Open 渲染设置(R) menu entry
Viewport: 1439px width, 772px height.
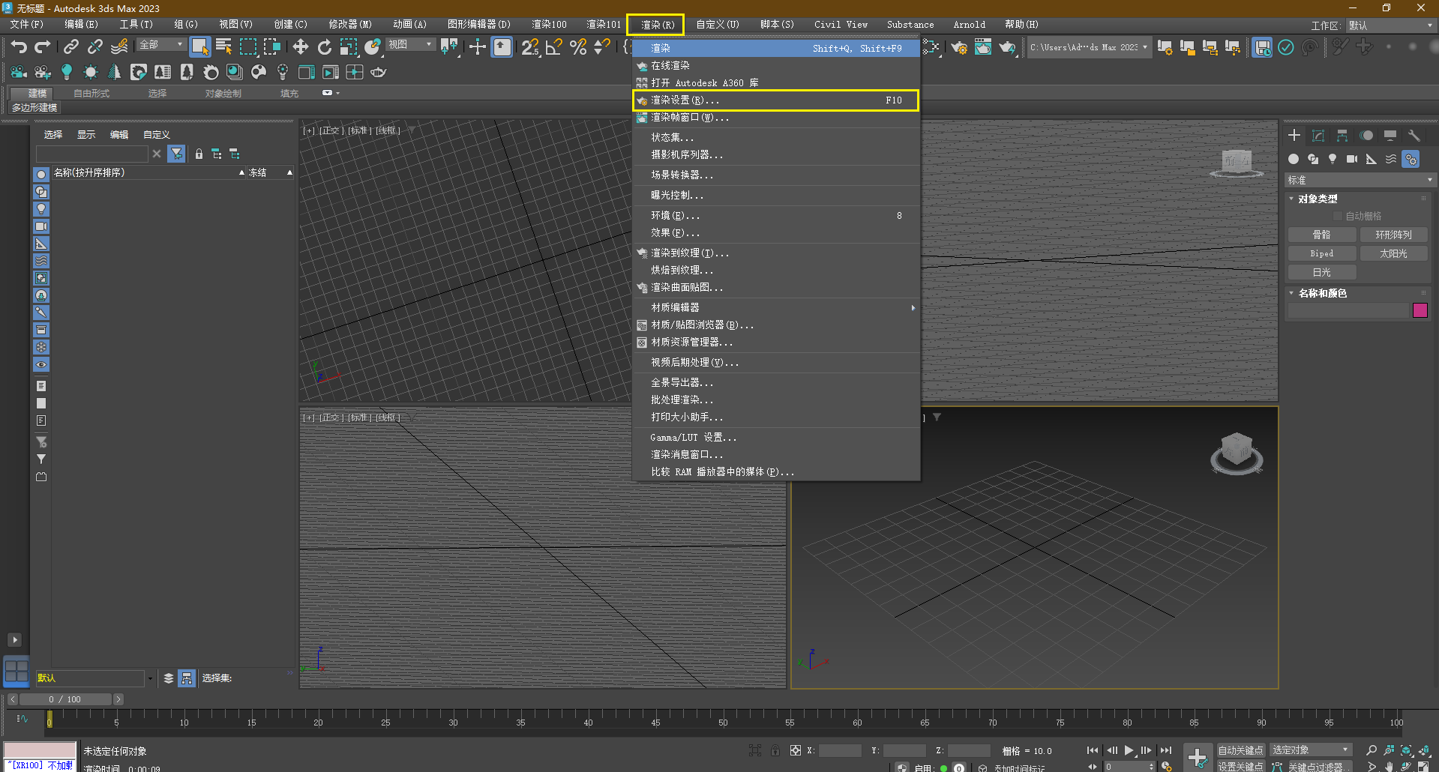776,100
